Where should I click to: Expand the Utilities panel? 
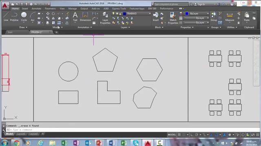tap(232, 27)
